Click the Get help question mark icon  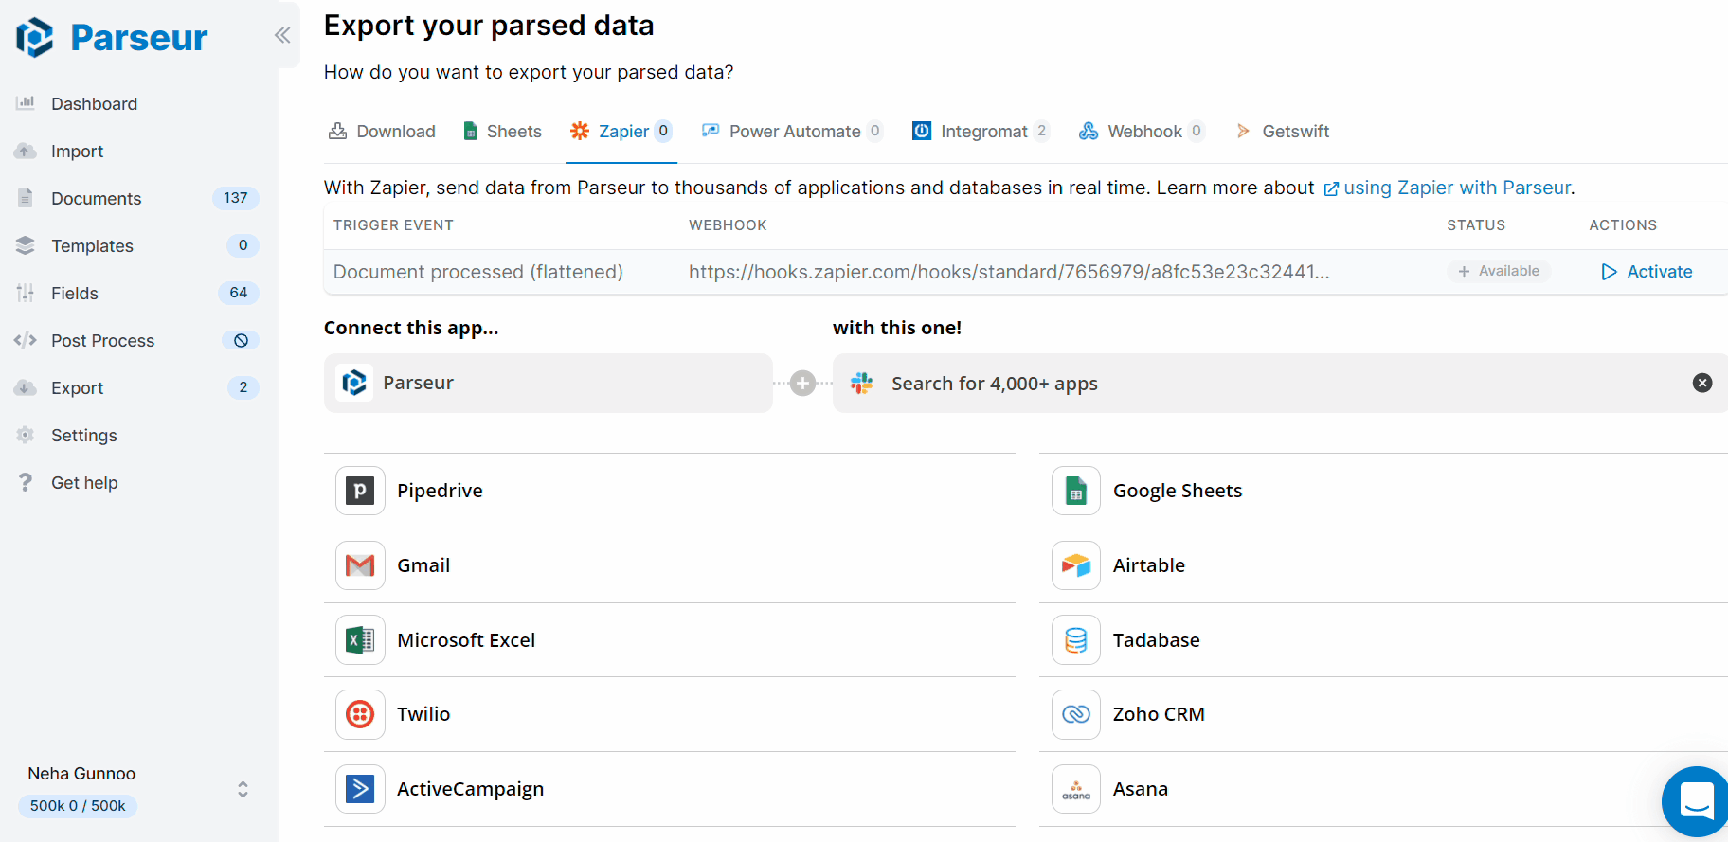click(26, 482)
